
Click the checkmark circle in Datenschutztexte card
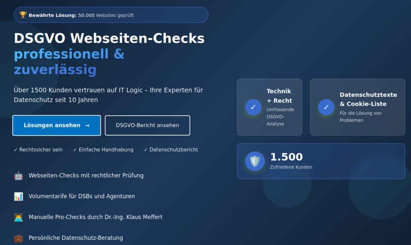point(326,107)
